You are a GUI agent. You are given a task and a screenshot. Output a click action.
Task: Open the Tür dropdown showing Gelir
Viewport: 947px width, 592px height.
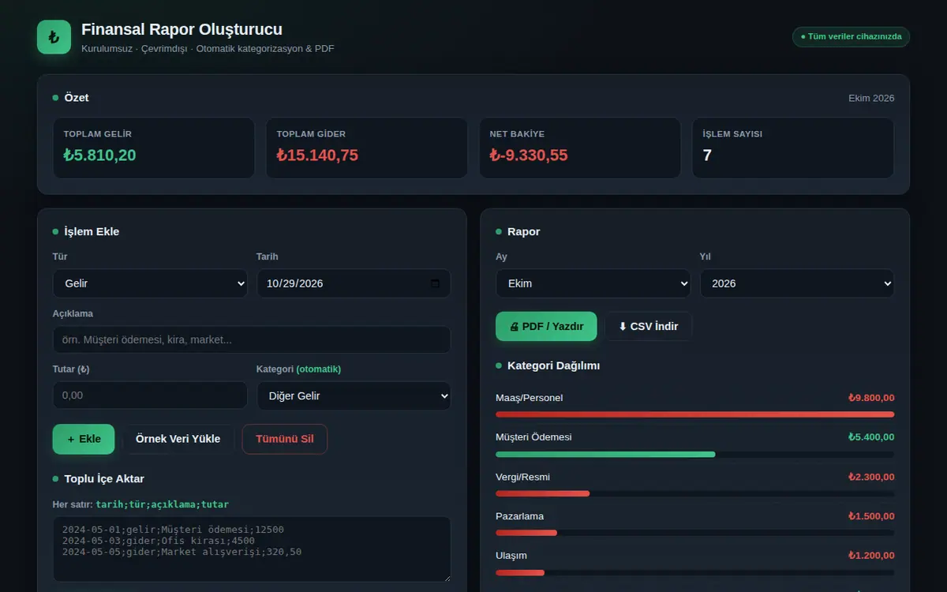(150, 283)
